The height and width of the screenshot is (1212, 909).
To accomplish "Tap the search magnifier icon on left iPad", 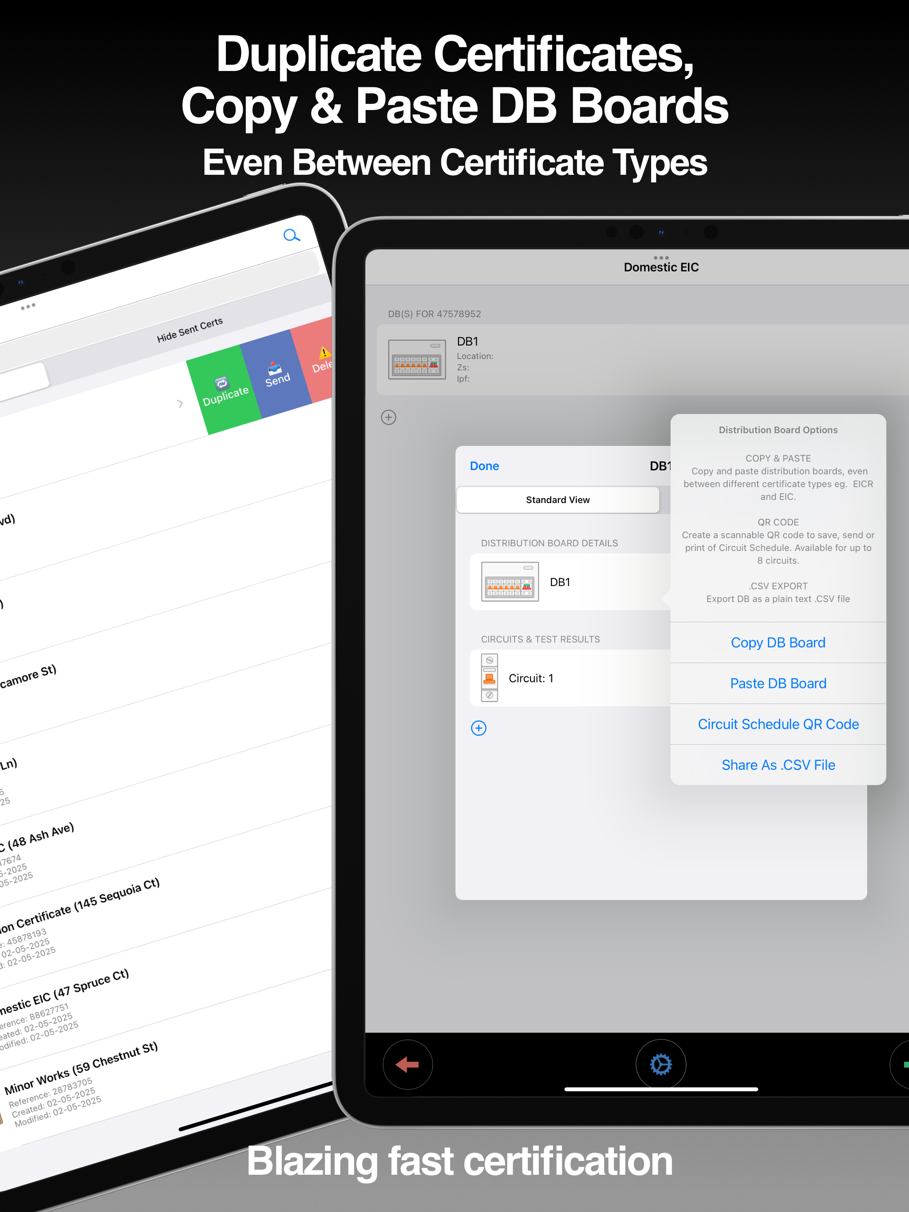I will (292, 236).
